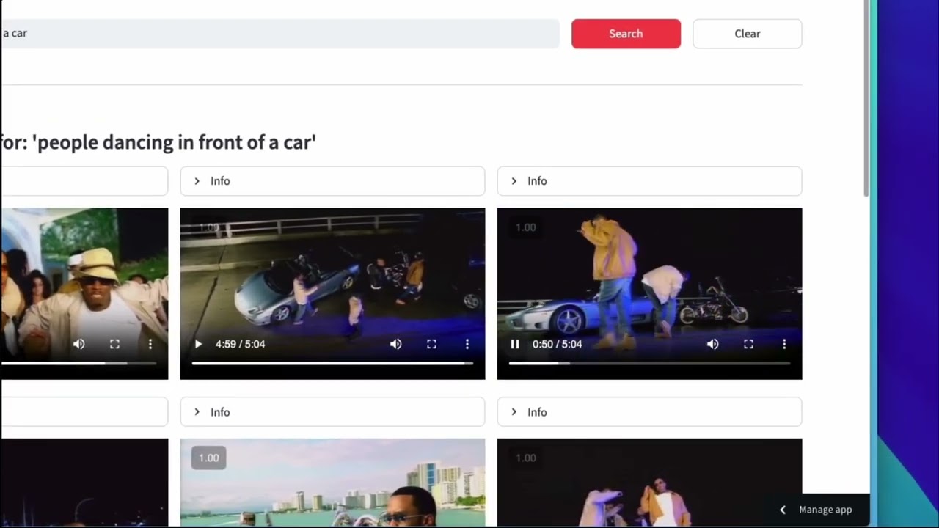Open more options on yellow hat video
The image size is (939, 528).
click(150, 344)
